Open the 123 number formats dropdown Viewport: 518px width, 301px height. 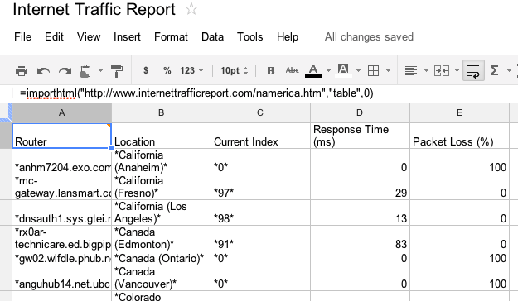(x=191, y=70)
